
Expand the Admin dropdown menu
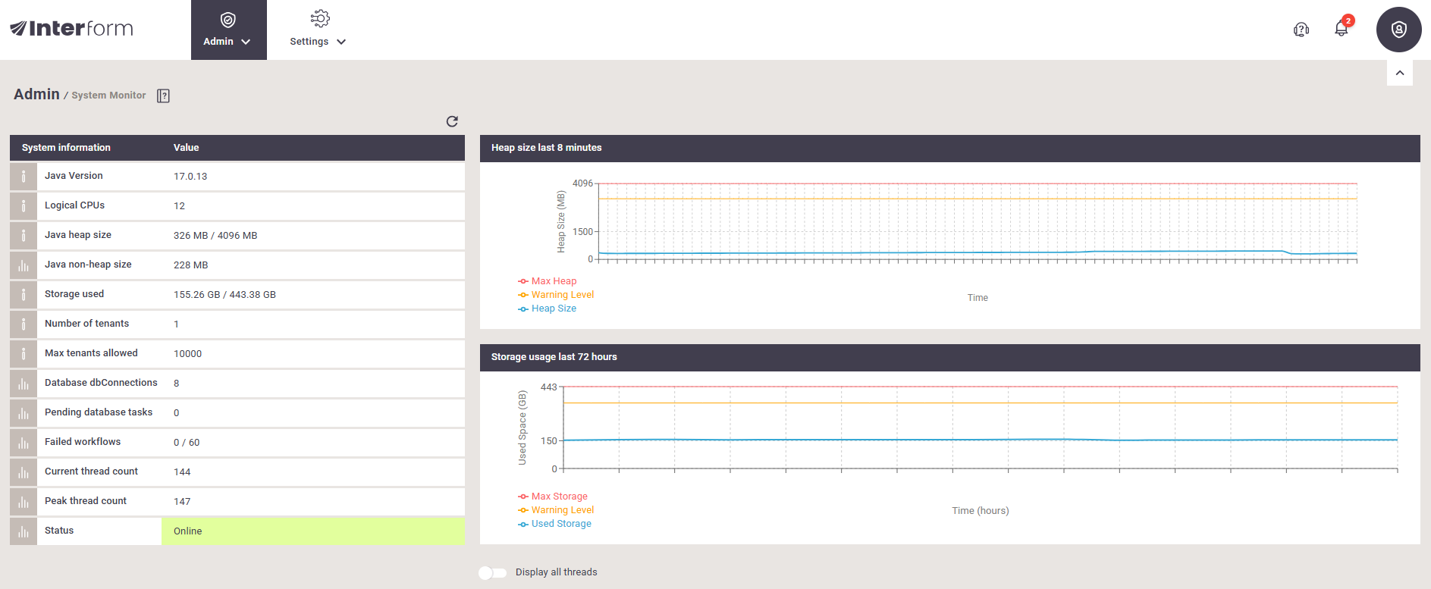pyautogui.click(x=228, y=30)
